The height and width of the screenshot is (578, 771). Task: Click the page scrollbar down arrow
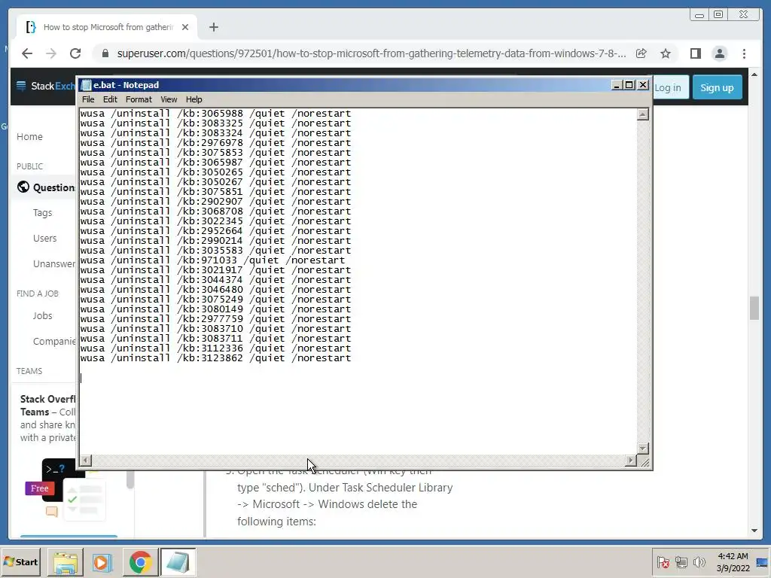[754, 531]
